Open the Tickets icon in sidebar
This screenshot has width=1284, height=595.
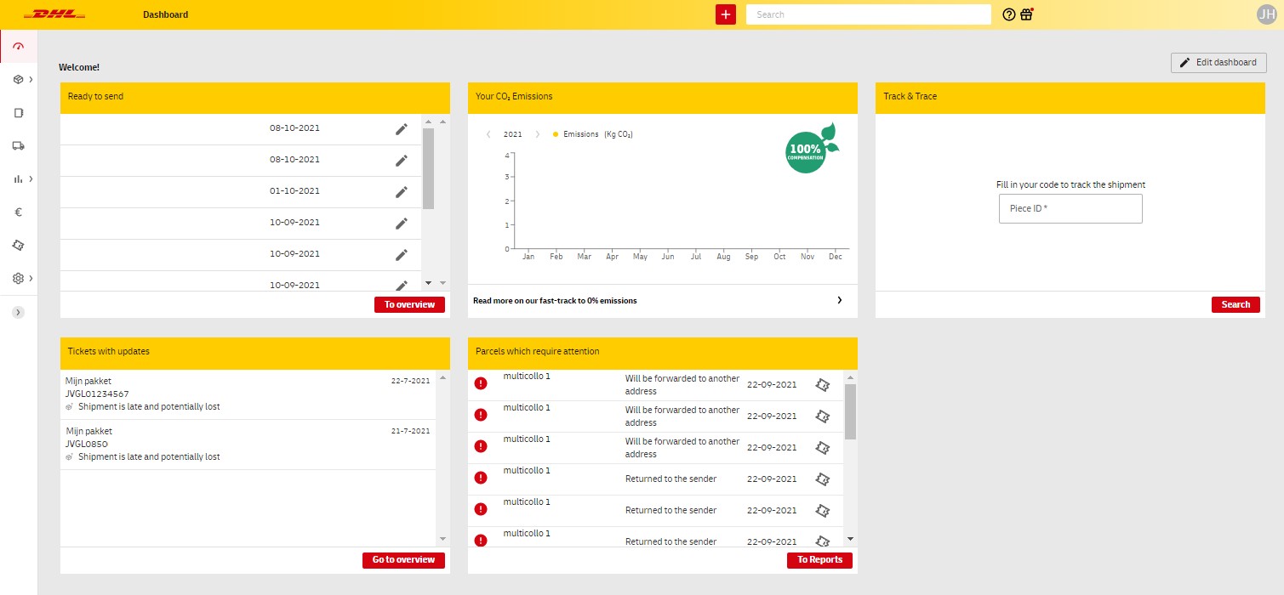point(19,245)
